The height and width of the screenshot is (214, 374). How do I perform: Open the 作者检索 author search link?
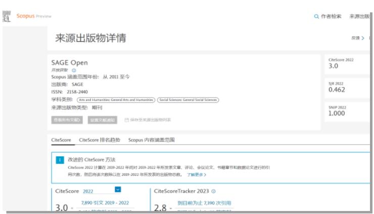coord(331,16)
